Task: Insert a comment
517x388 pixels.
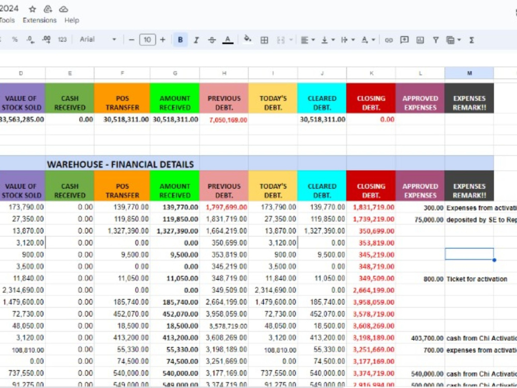Action: pyautogui.click(x=404, y=40)
